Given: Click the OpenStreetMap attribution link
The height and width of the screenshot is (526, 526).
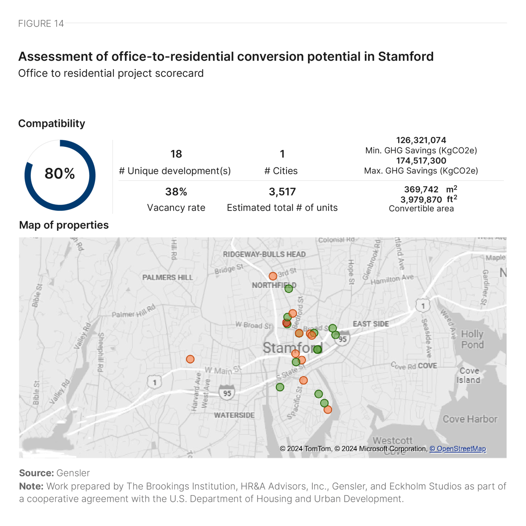Looking at the screenshot, I should 458,449.
